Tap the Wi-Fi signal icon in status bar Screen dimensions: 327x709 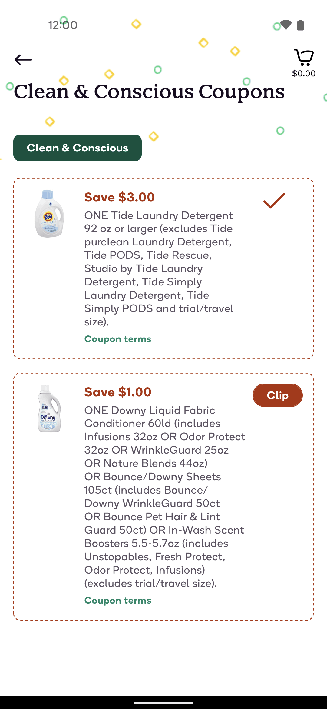coord(286,25)
